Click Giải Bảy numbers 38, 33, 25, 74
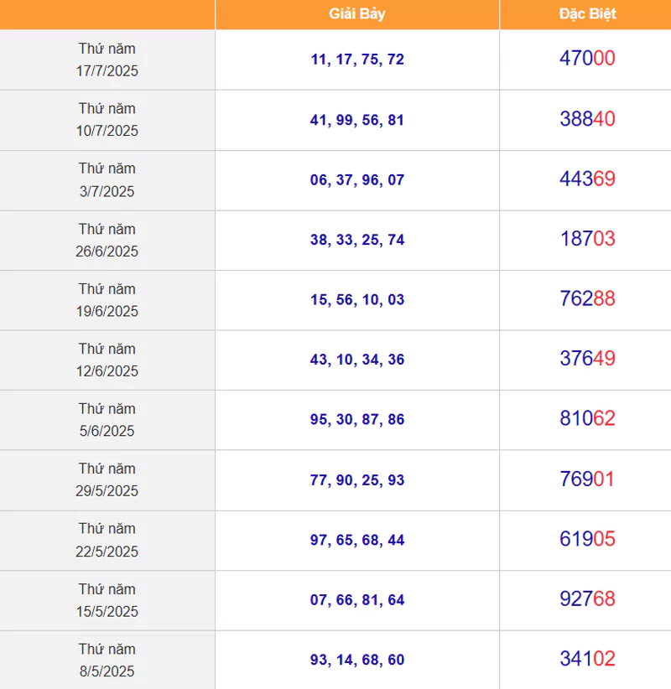Viewport: 671px width, 689px height. click(x=357, y=240)
